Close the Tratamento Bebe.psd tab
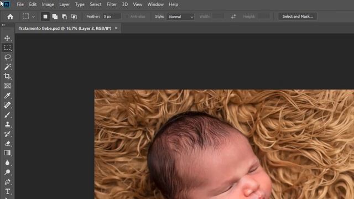The height and width of the screenshot is (199, 354). [116, 28]
